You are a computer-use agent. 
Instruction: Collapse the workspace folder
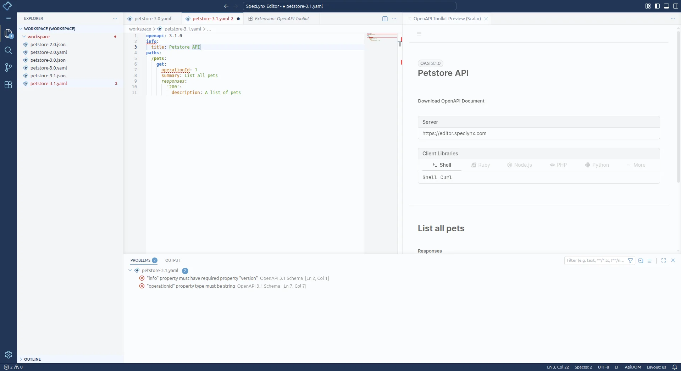pyautogui.click(x=24, y=37)
